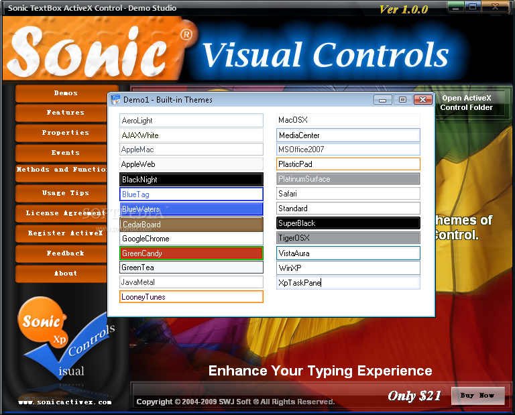Click the AJAXWhite themed textbox
This screenshot has width=515, height=415.
[191, 135]
